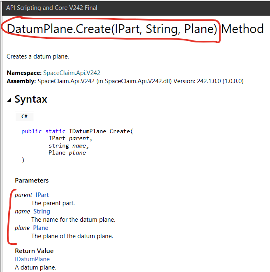Open the String parameter type link
This screenshot has width=270, height=272.
[x=42, y=211]
